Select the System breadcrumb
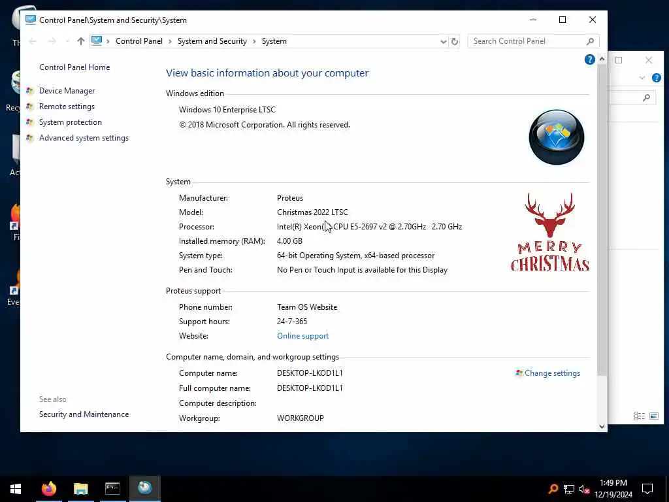669x502 pixels. pyautogui.click(x=274, y=41)
